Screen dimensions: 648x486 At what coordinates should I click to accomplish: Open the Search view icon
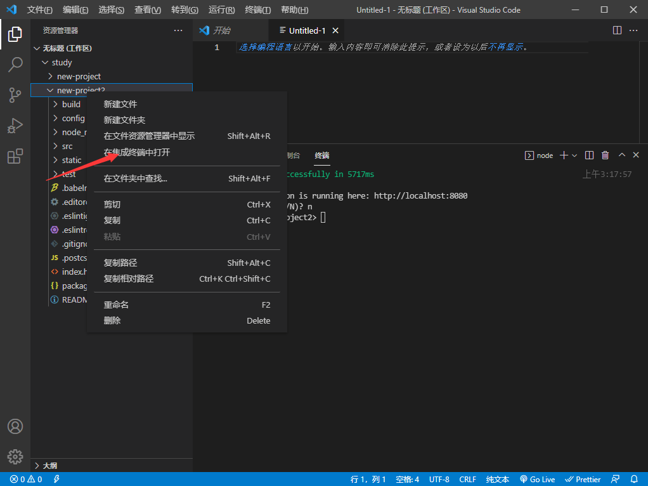[15, 65]
